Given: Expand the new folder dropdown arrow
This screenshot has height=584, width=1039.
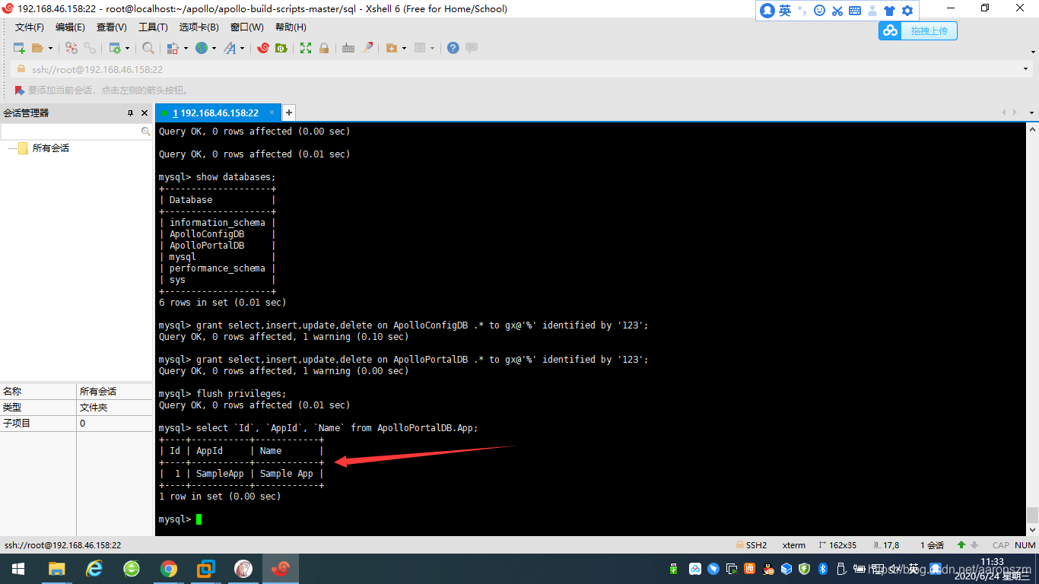Looking at the screenshot, I should pyautogui.click(x=404, y=48).
